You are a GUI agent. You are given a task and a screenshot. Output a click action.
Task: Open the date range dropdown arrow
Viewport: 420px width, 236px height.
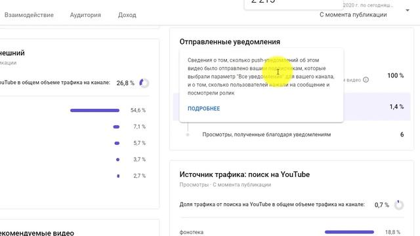point(408,10)
